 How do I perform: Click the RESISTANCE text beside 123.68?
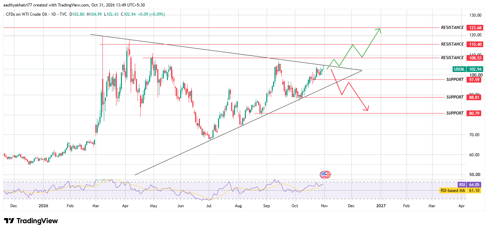pyautogui.click(x=452, y=28)
